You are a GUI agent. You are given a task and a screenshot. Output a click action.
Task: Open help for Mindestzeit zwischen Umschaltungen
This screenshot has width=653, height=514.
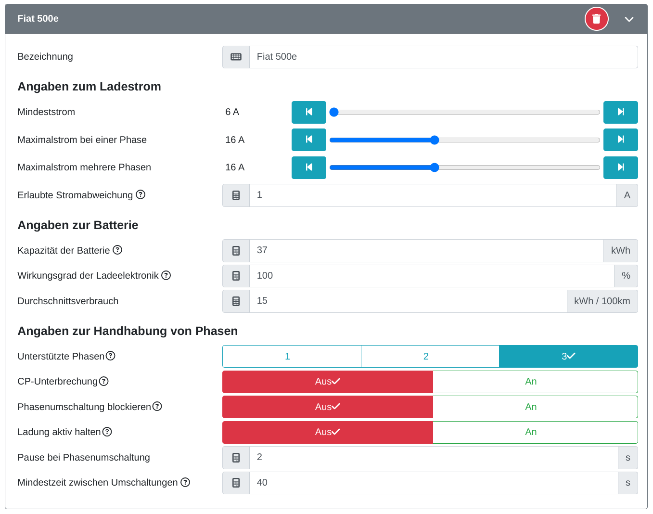coord(185,482)
